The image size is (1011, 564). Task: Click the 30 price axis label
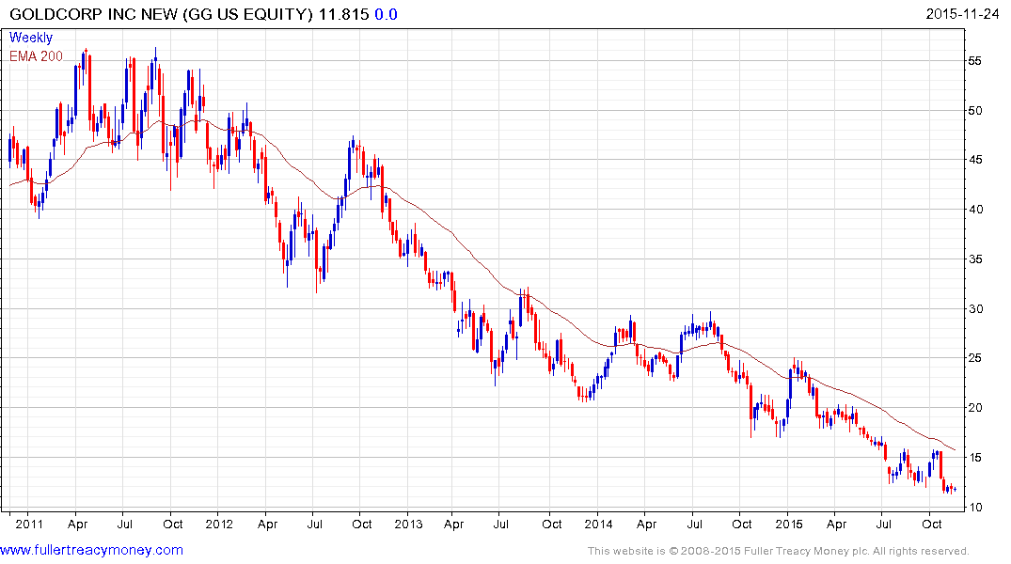975,308
